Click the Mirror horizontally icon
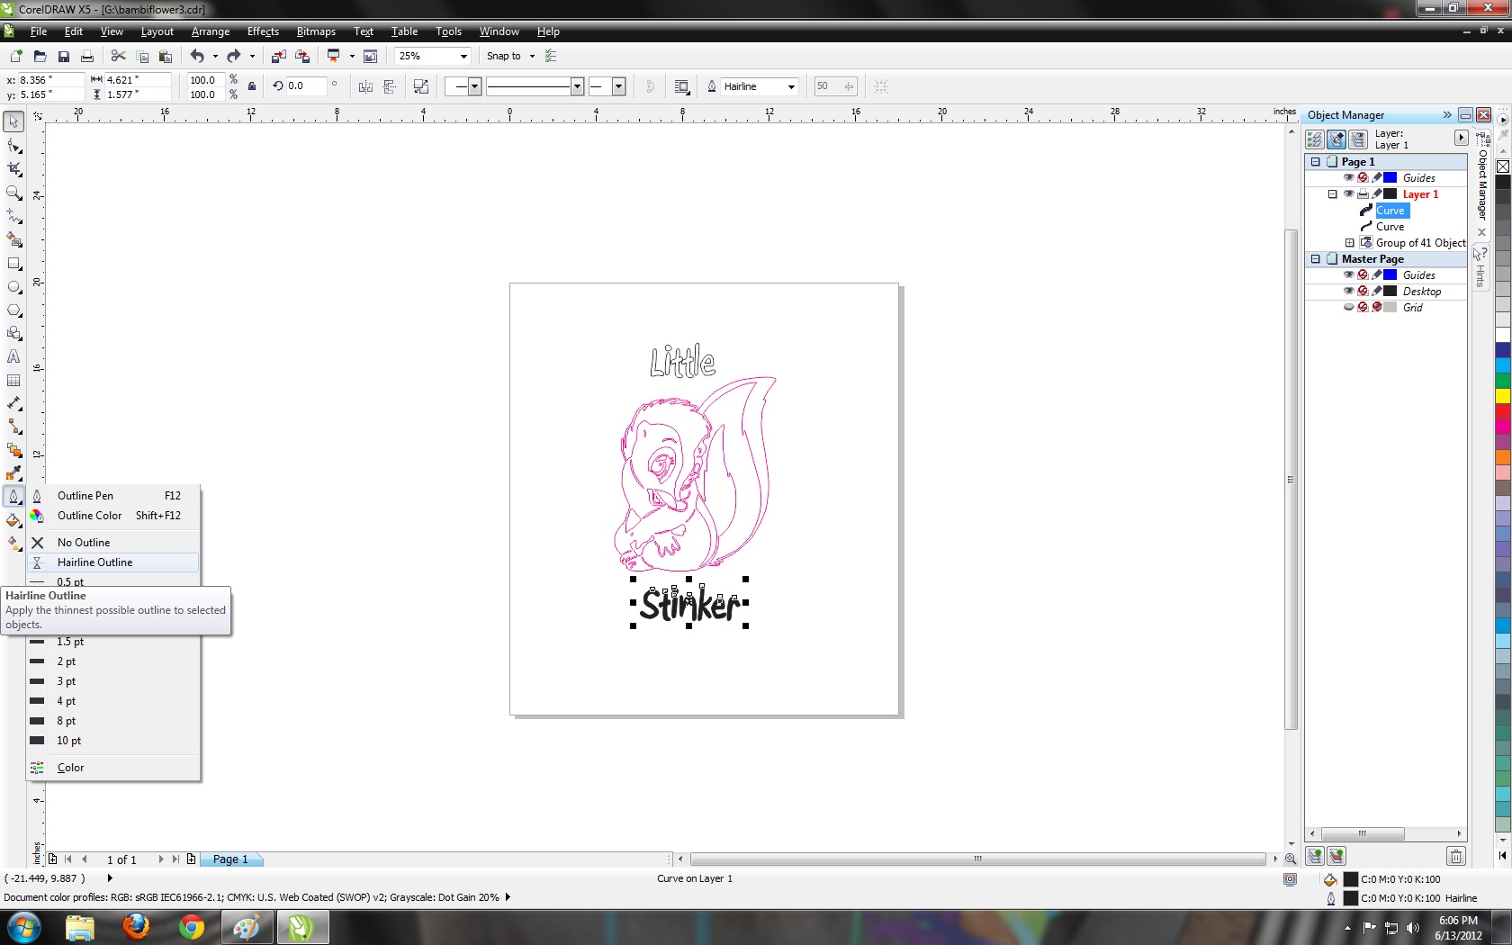The image size is (1512, 945). [x=365, y=86]
